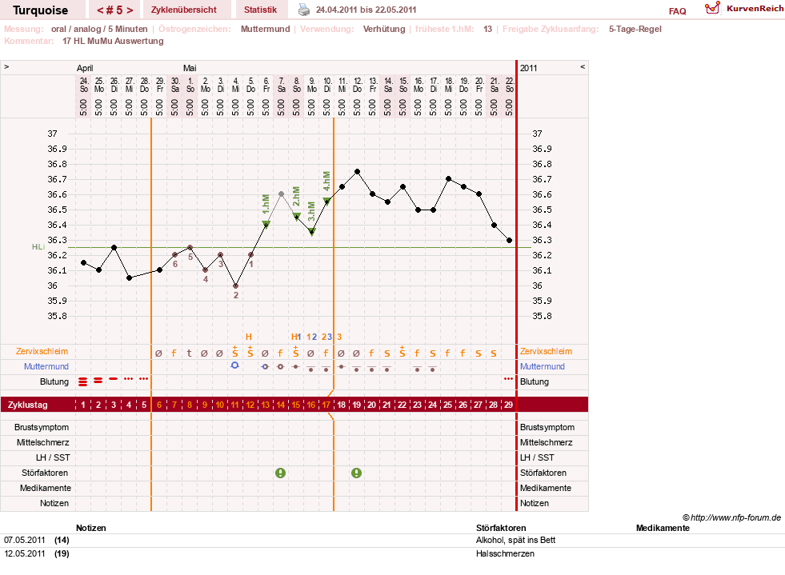
Task: Click the left LH / SST row label
Action: [x=53, y=457]
